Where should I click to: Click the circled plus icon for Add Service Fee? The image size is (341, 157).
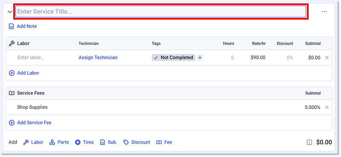pyautogui.click(x=12, y=122)
